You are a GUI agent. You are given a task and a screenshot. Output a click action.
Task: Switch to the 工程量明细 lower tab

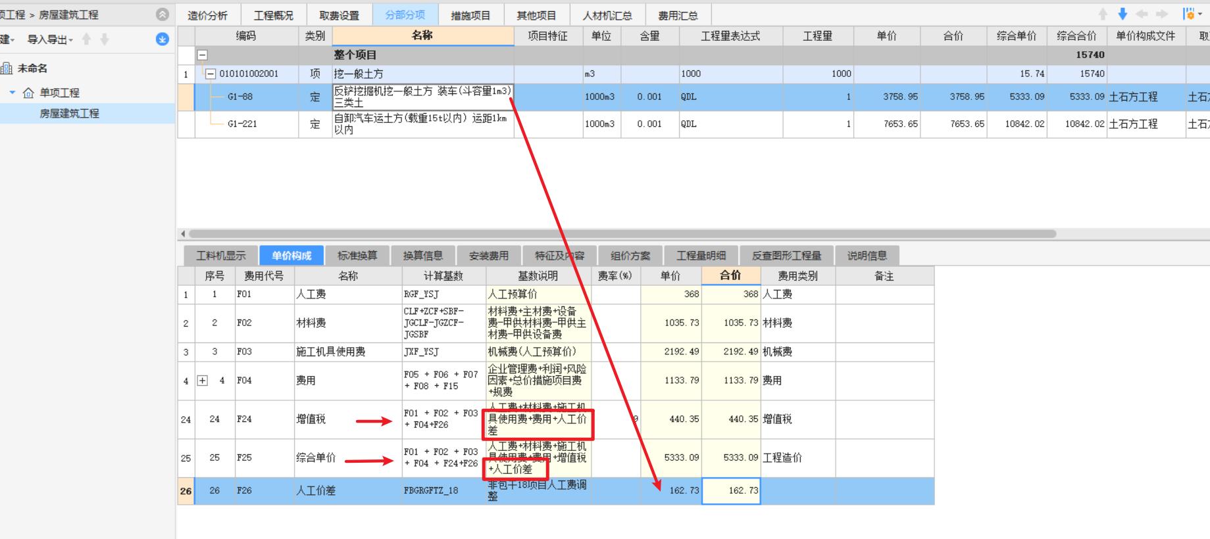click(x=701, y=256)
